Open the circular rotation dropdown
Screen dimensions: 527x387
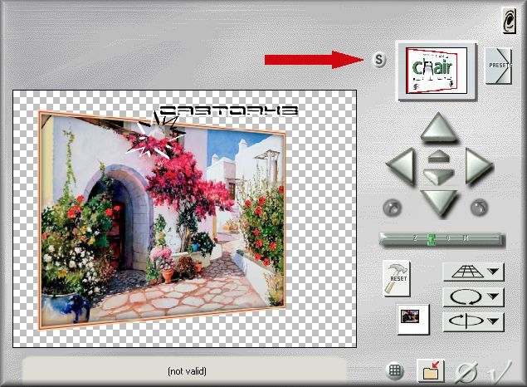tap(474, 296)
